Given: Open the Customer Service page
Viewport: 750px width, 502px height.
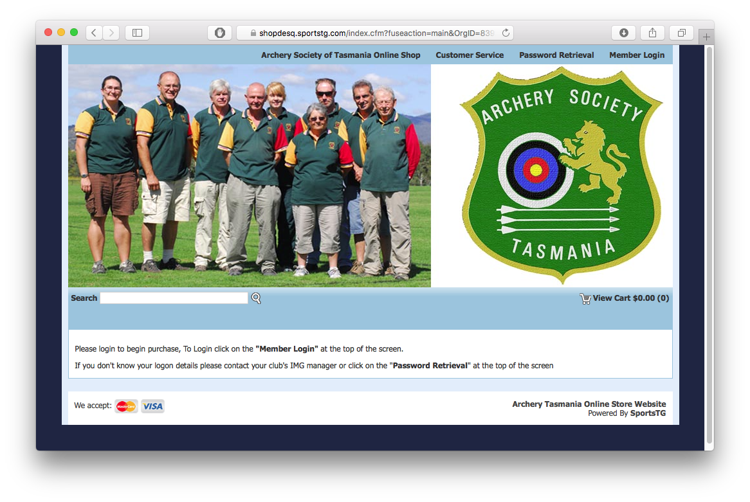Looking at the screenshot, I should (470, 55).
